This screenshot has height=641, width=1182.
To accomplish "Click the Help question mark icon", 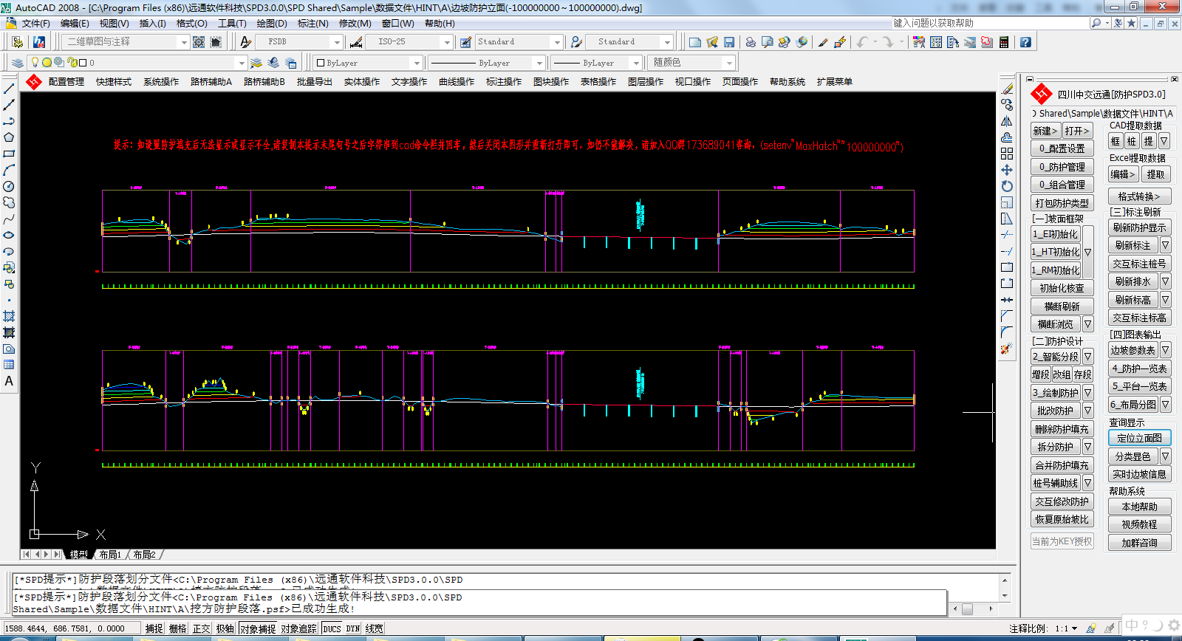I will (x=1025, y=42).
